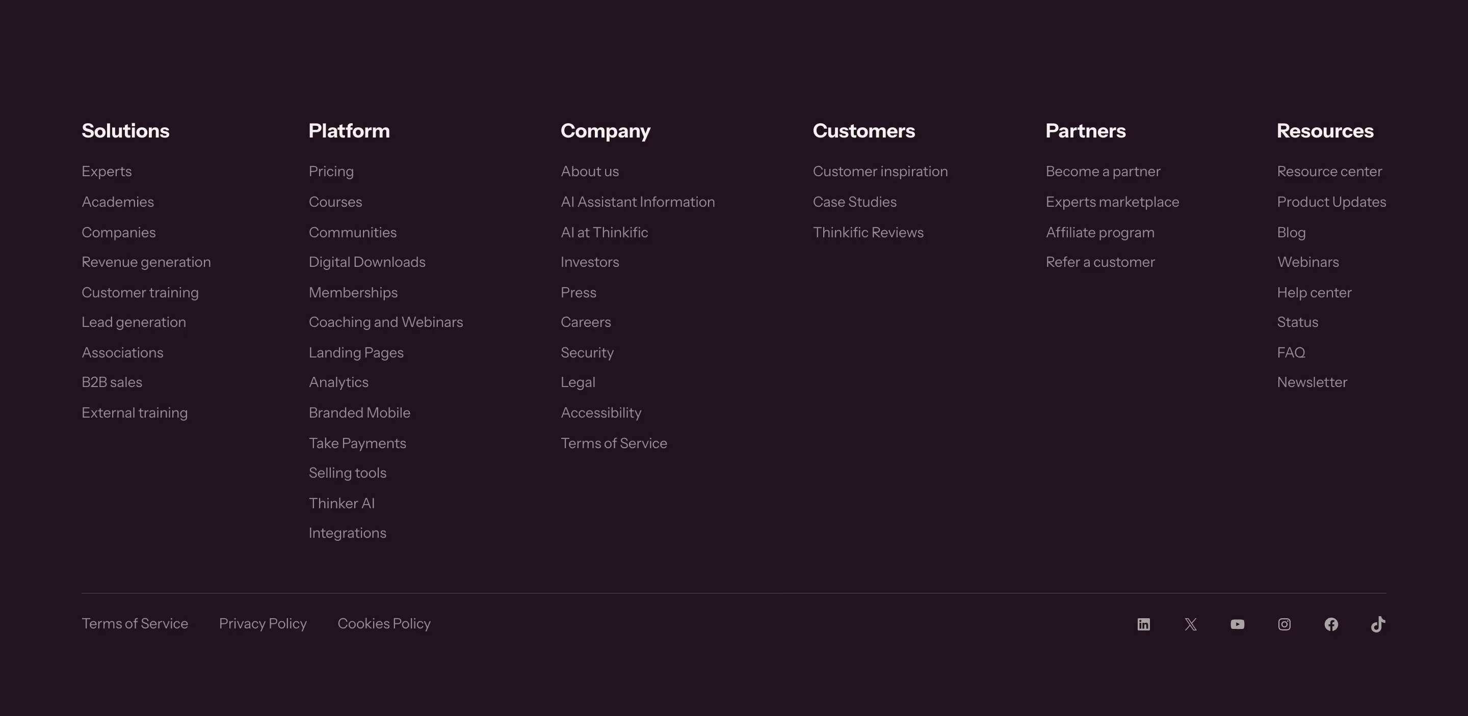Open the Instagram social icon
The image size is (1468, 716).
(1284, 624)
